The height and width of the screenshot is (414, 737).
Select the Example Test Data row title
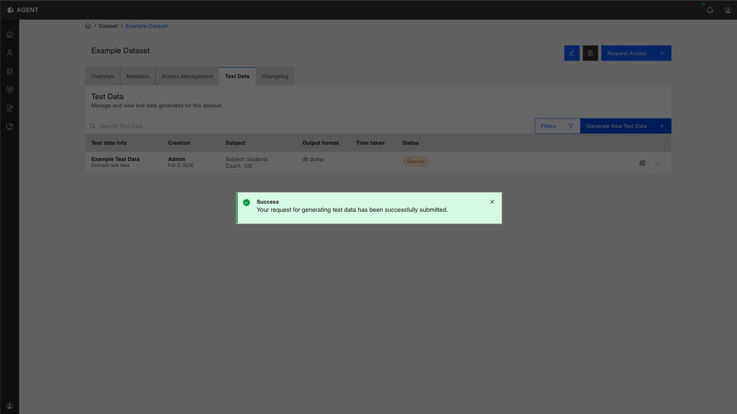[x=115, y=159]
